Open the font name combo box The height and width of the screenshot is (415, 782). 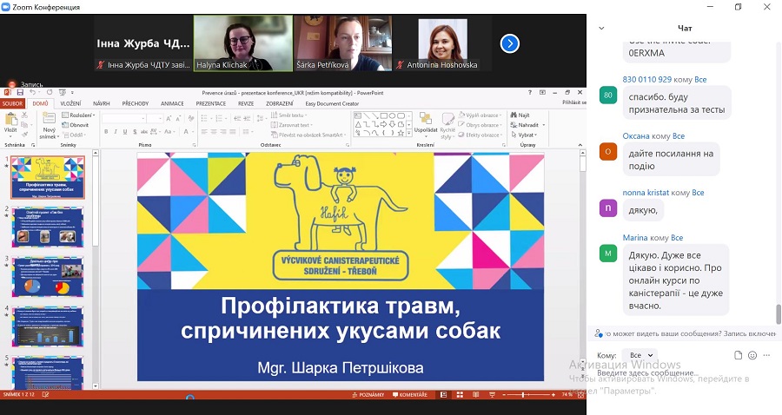point(123,119)
